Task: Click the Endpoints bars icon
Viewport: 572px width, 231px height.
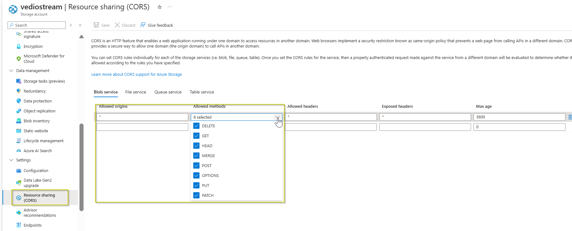Action: coord(19,225)
